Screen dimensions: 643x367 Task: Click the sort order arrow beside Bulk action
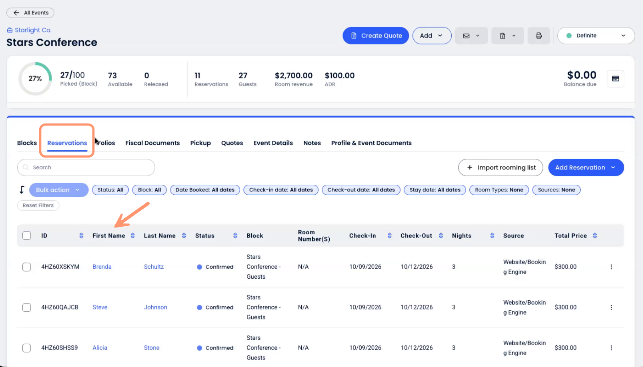click(x=22, y=190)
